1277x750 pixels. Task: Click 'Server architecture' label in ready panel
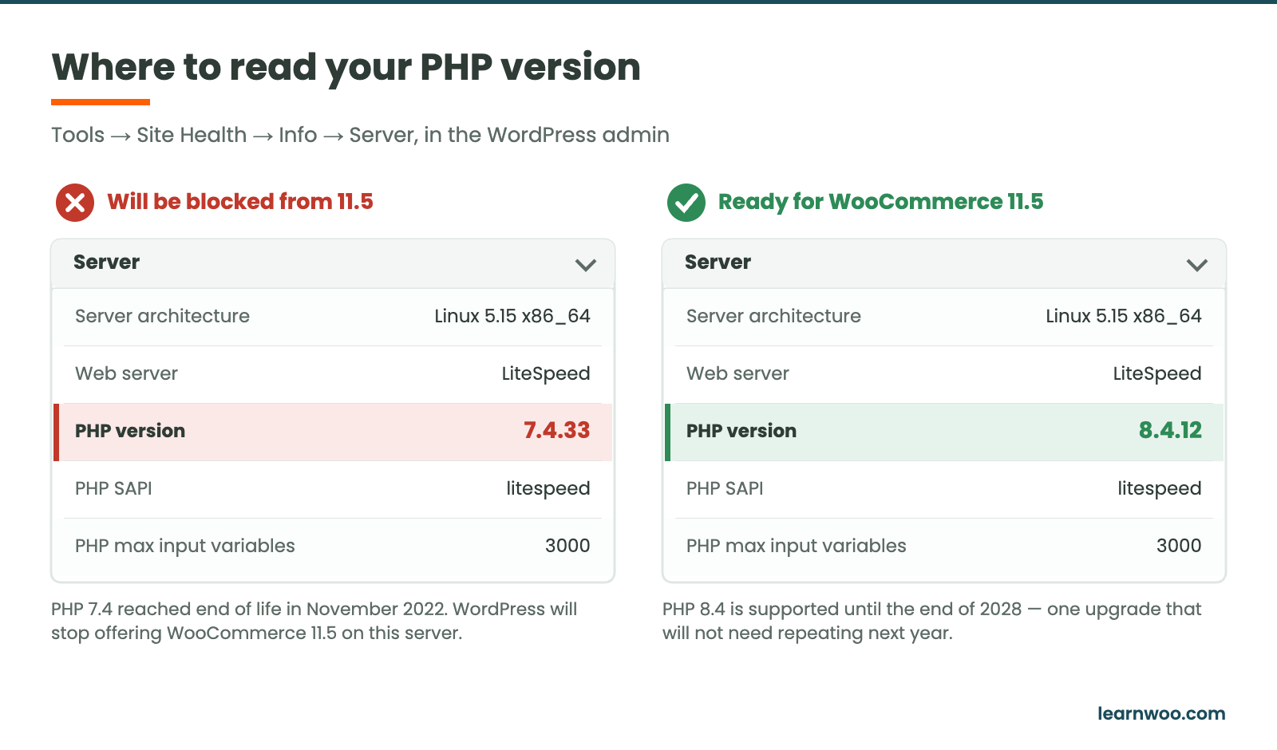(x=773, y=316)
